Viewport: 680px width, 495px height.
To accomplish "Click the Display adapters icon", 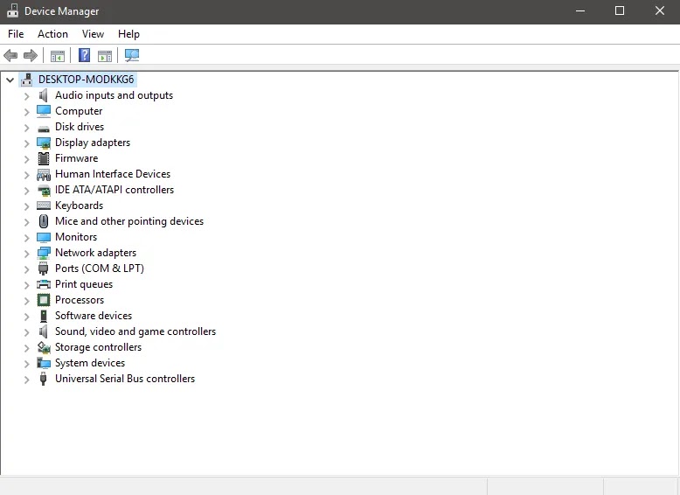I will click(x=44, y=143).
